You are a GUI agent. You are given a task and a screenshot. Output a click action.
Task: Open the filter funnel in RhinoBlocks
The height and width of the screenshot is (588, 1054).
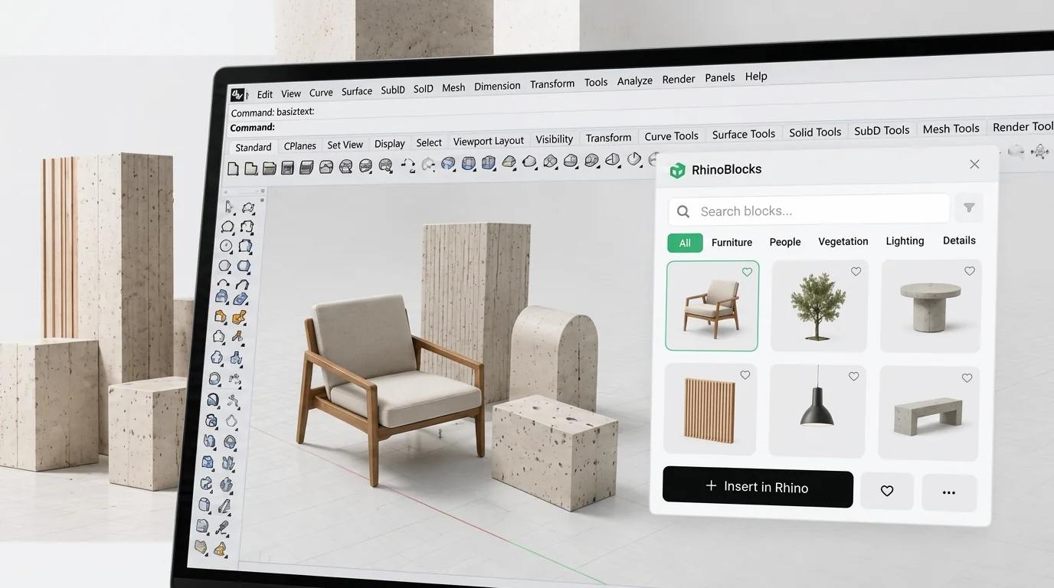click(969, 207)
